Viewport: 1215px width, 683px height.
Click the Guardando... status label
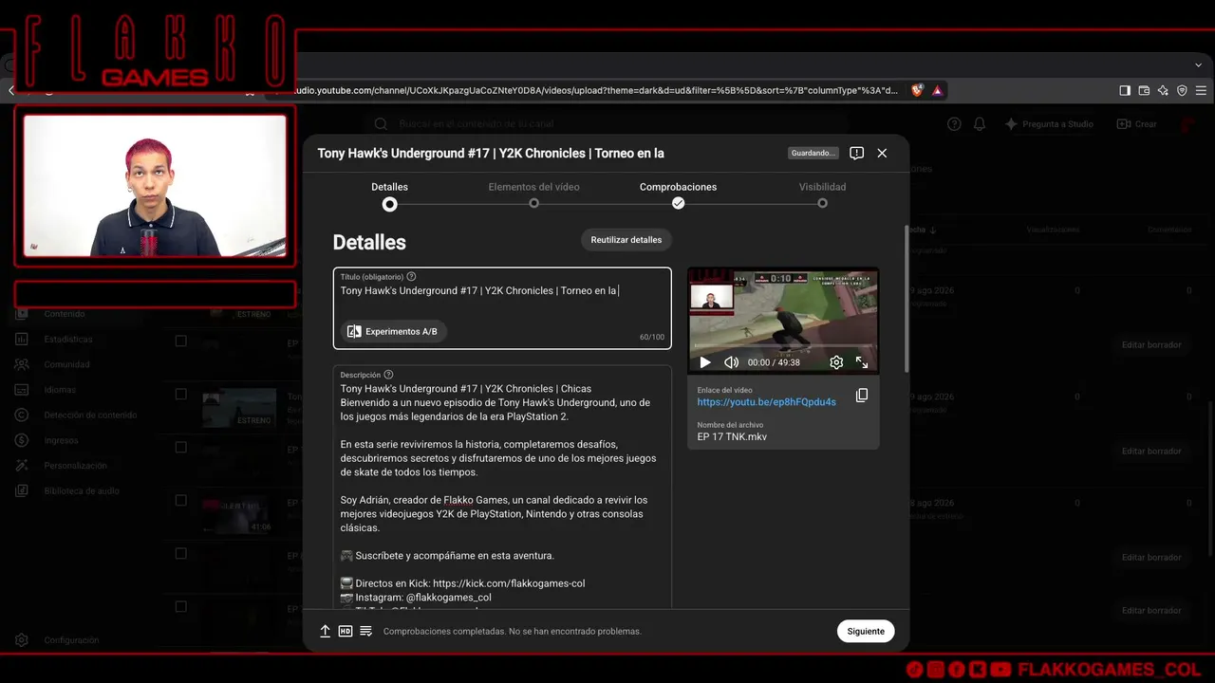point(813,153)
